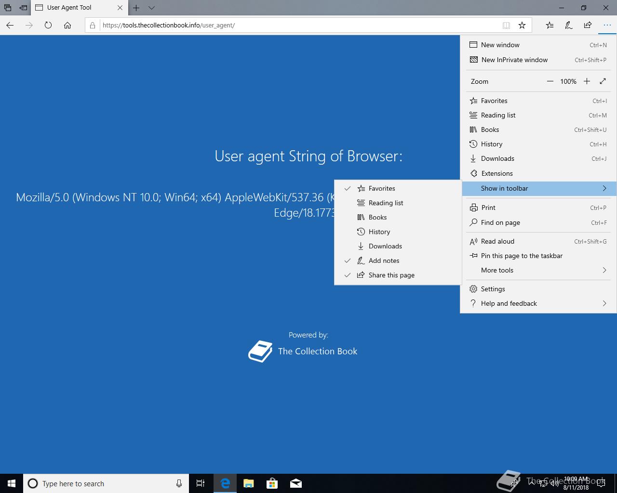This screenshot has width=617, height=493.
Task: Go to Home with house icon
Action: pyautogui.click(x=67, y=25)
